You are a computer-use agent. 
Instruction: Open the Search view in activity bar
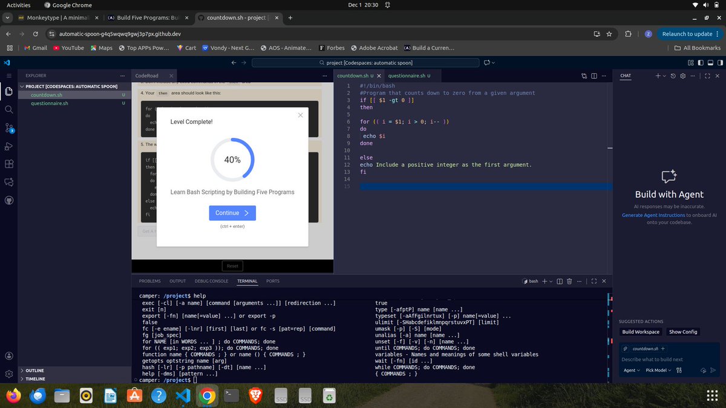tap(8, 109)
